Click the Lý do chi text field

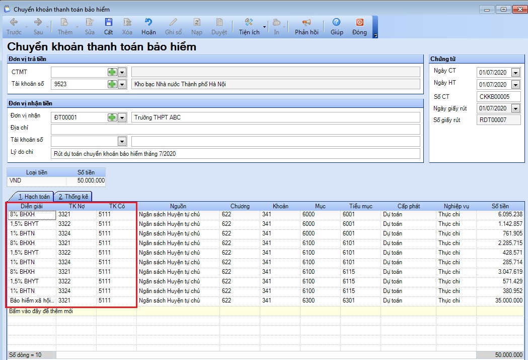point(236,153)
